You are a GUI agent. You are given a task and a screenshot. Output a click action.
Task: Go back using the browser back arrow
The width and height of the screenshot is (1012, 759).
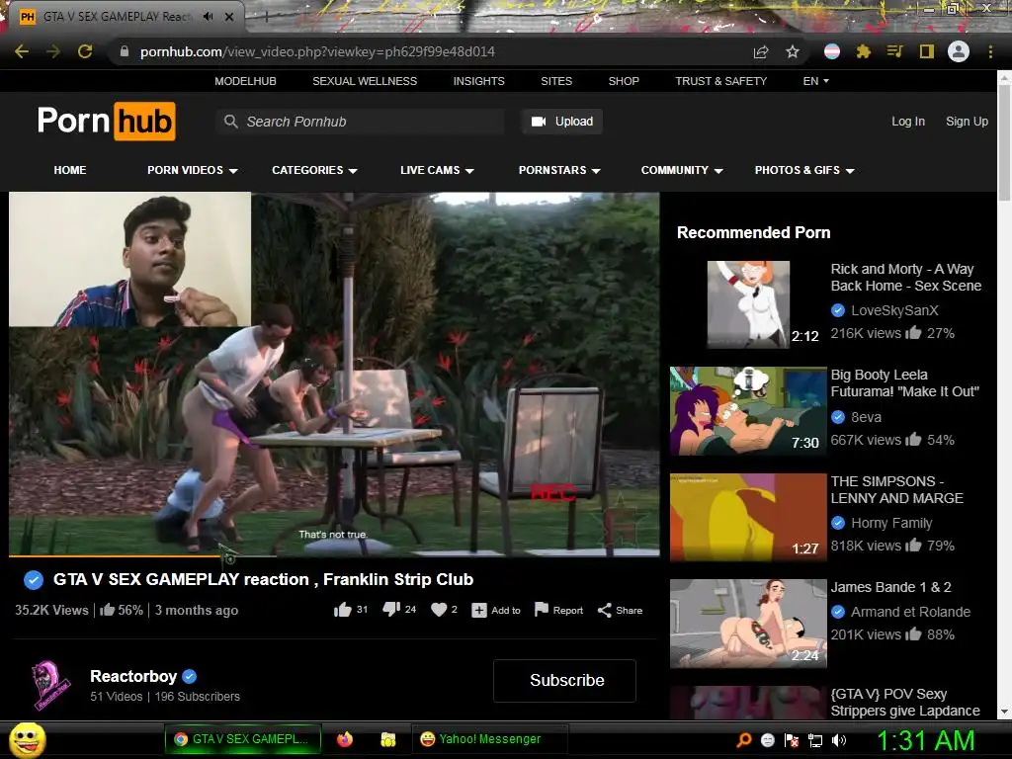(22, 51)
